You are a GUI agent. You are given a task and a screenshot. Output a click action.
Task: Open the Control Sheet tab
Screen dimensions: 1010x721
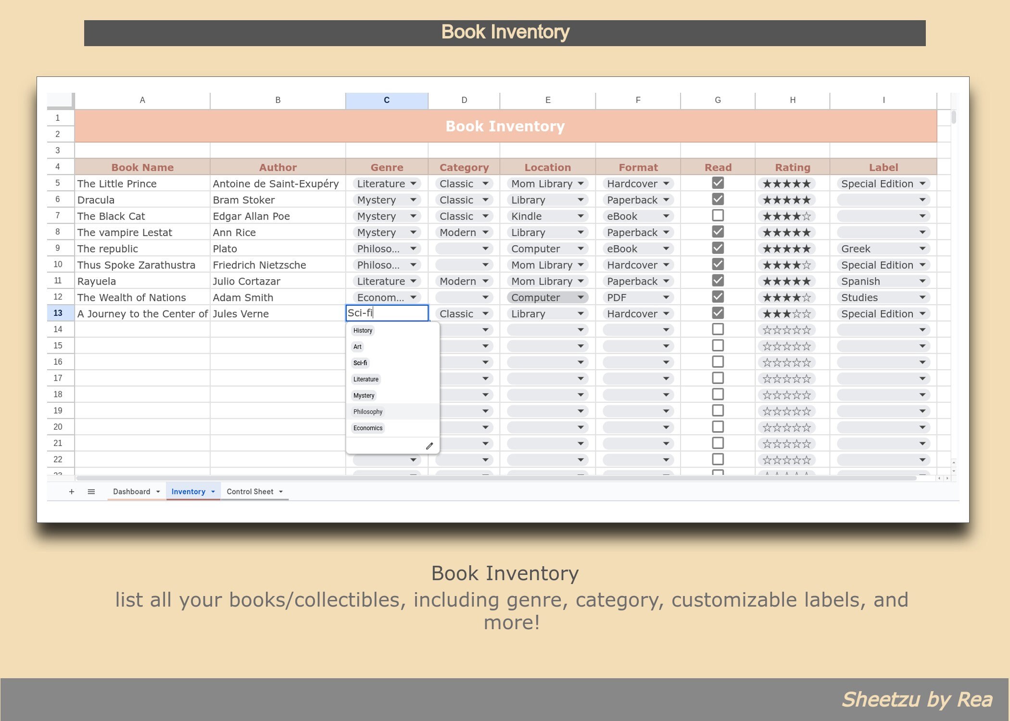251,491
